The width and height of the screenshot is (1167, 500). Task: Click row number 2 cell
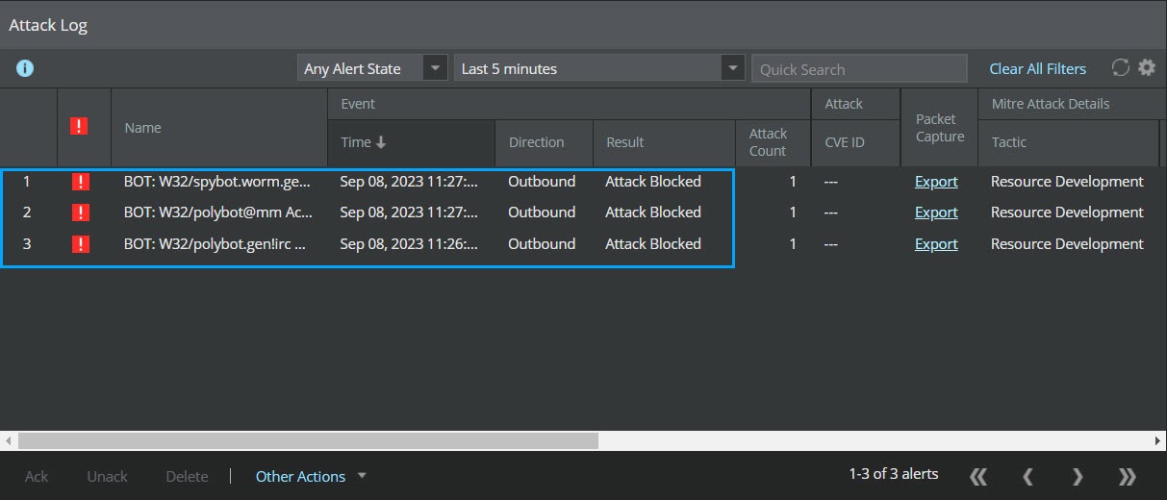(27, 212)
